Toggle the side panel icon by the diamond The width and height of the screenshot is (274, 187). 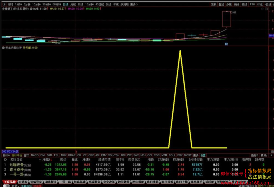point(266,9)
